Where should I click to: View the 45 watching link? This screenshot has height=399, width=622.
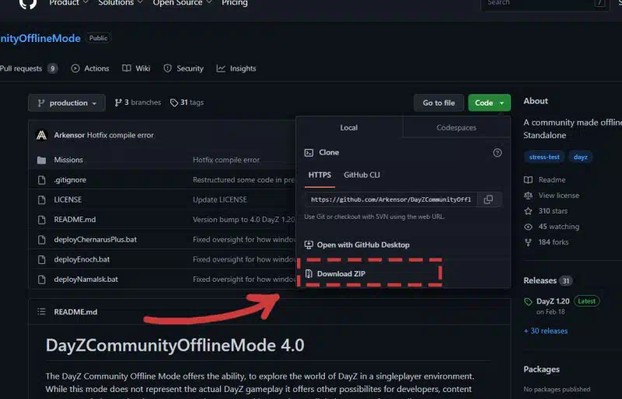coord(558,226)
